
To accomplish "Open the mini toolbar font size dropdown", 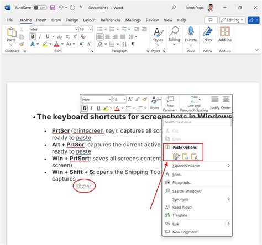I will (x=124, y=100).
